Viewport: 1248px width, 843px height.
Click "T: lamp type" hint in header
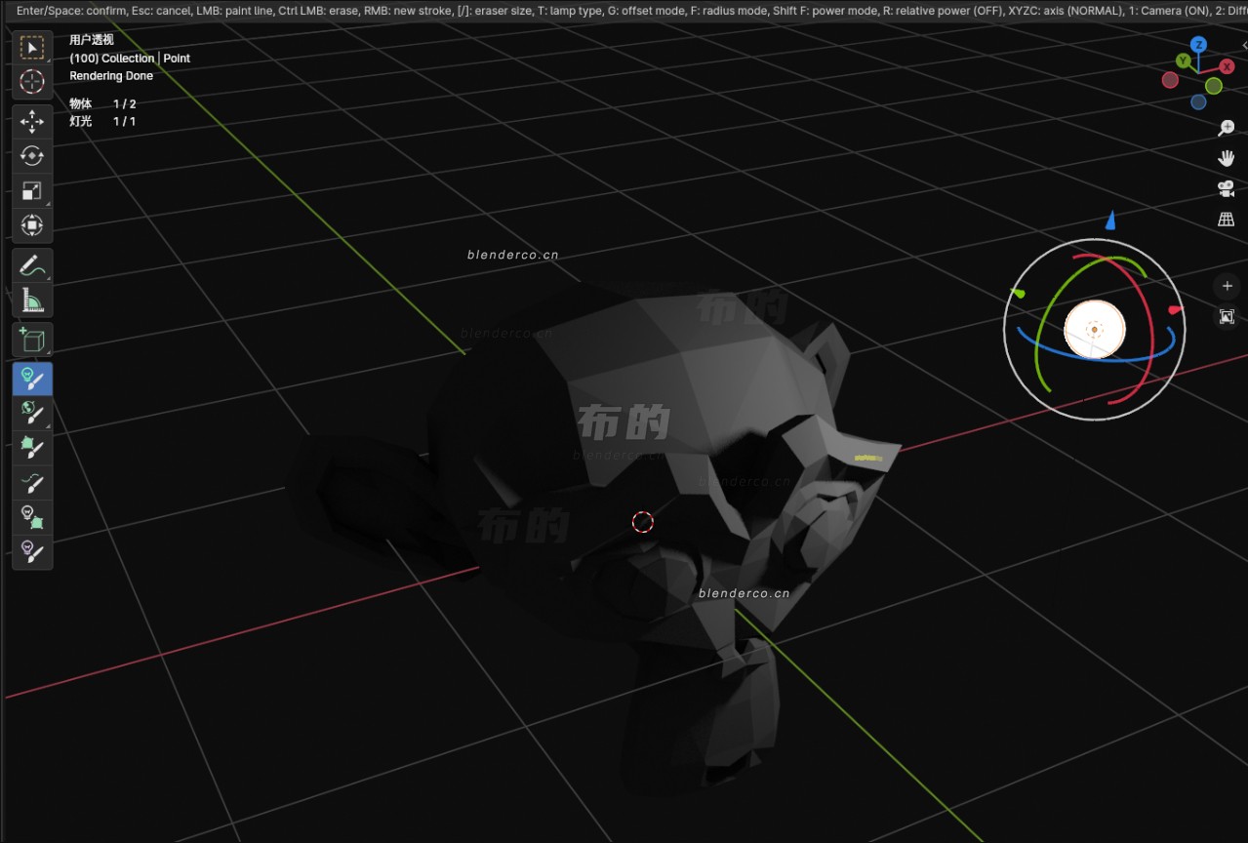tap(571, 9)
